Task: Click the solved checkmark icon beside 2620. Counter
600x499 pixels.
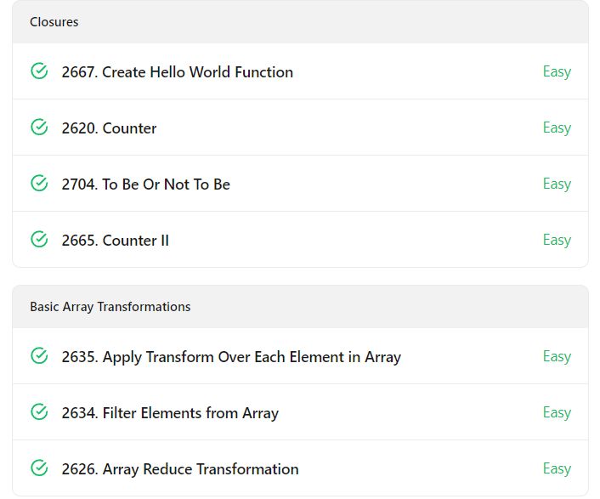Action: [x=39, y=128]
